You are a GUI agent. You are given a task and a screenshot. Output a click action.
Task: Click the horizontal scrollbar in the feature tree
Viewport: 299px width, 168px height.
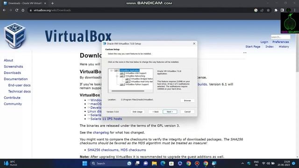128,91
